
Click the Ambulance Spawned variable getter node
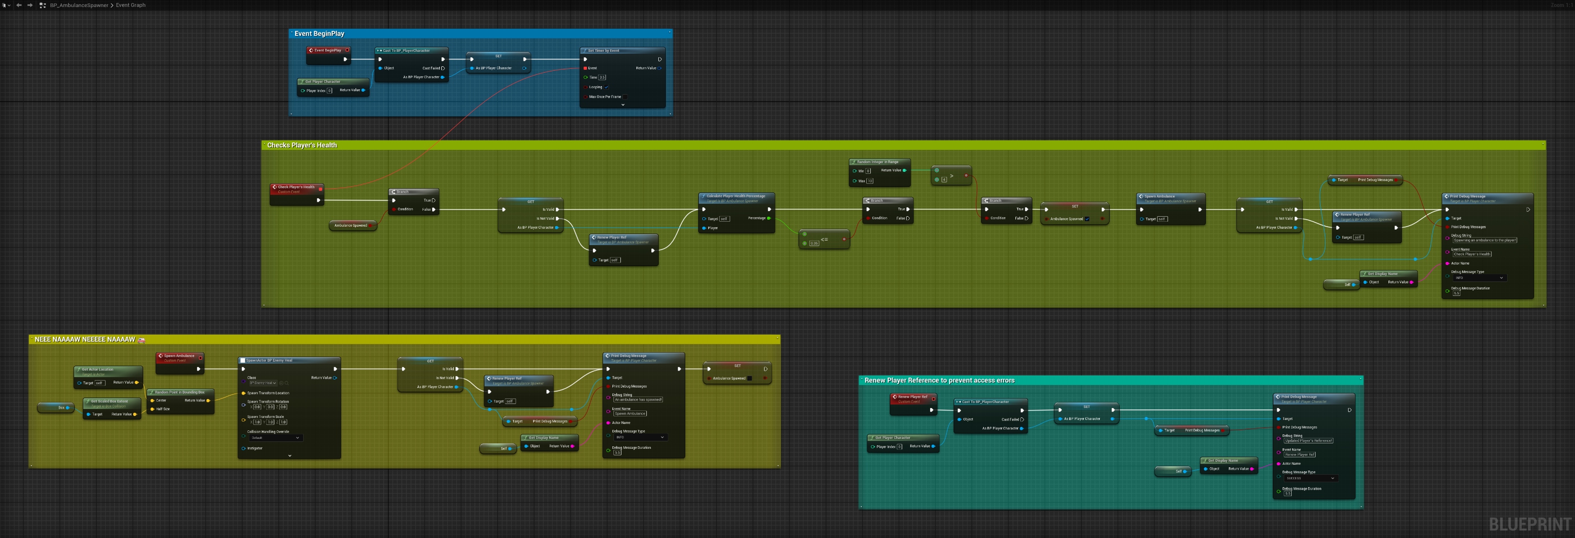(353, 225)
